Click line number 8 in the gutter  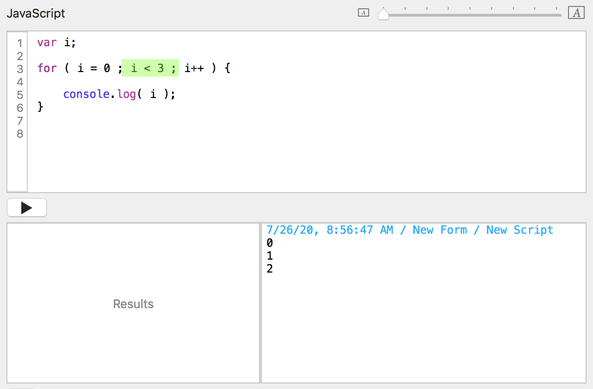pyautogui.click(x=19, y=134)
